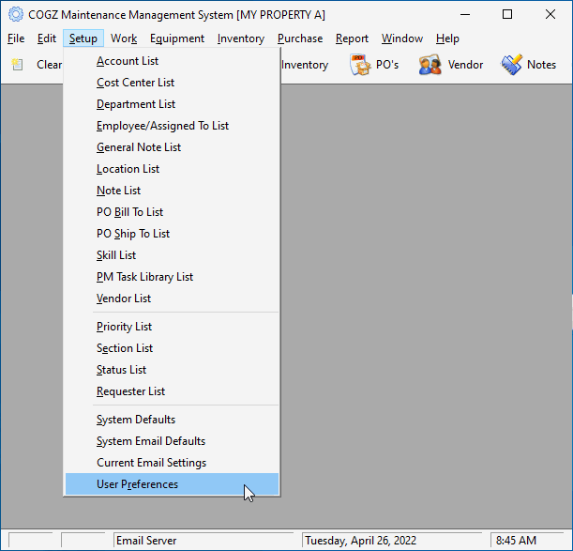This screenshot has height=551, width=573.
Task: Select Status List entry
Action: point(172,370)
